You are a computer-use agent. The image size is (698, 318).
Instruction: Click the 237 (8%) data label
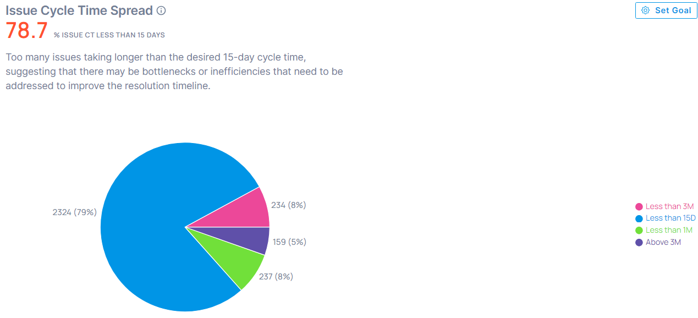pyautogui.click(x=276, y=277)
